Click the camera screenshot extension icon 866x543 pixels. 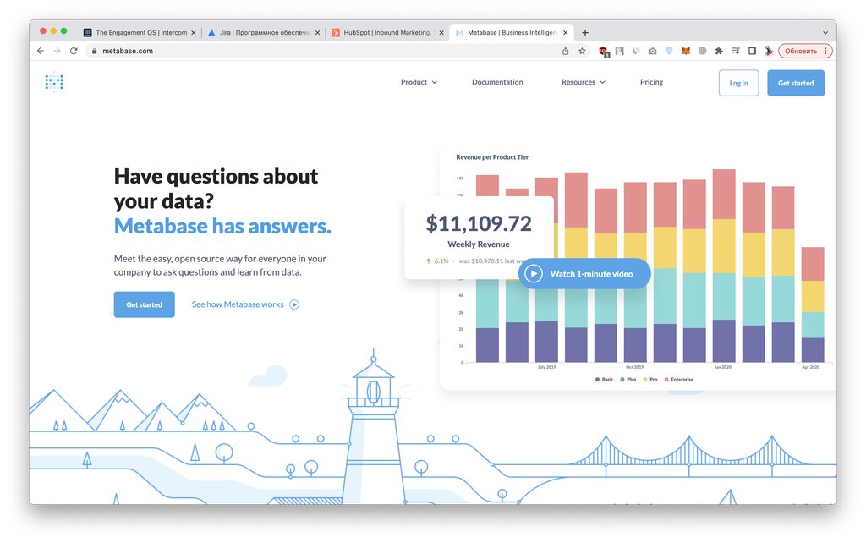(x=653, y=51)
